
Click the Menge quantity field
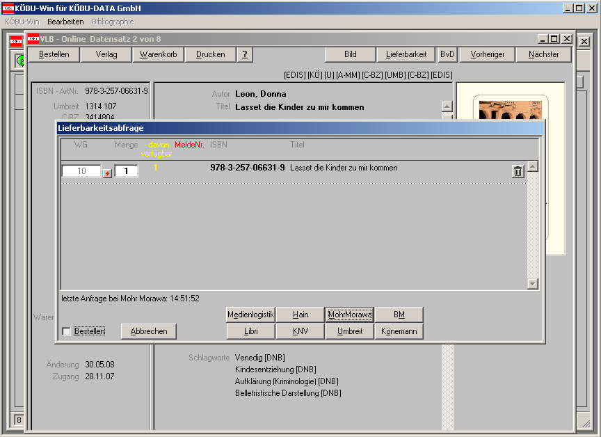(x=126, y=171)
